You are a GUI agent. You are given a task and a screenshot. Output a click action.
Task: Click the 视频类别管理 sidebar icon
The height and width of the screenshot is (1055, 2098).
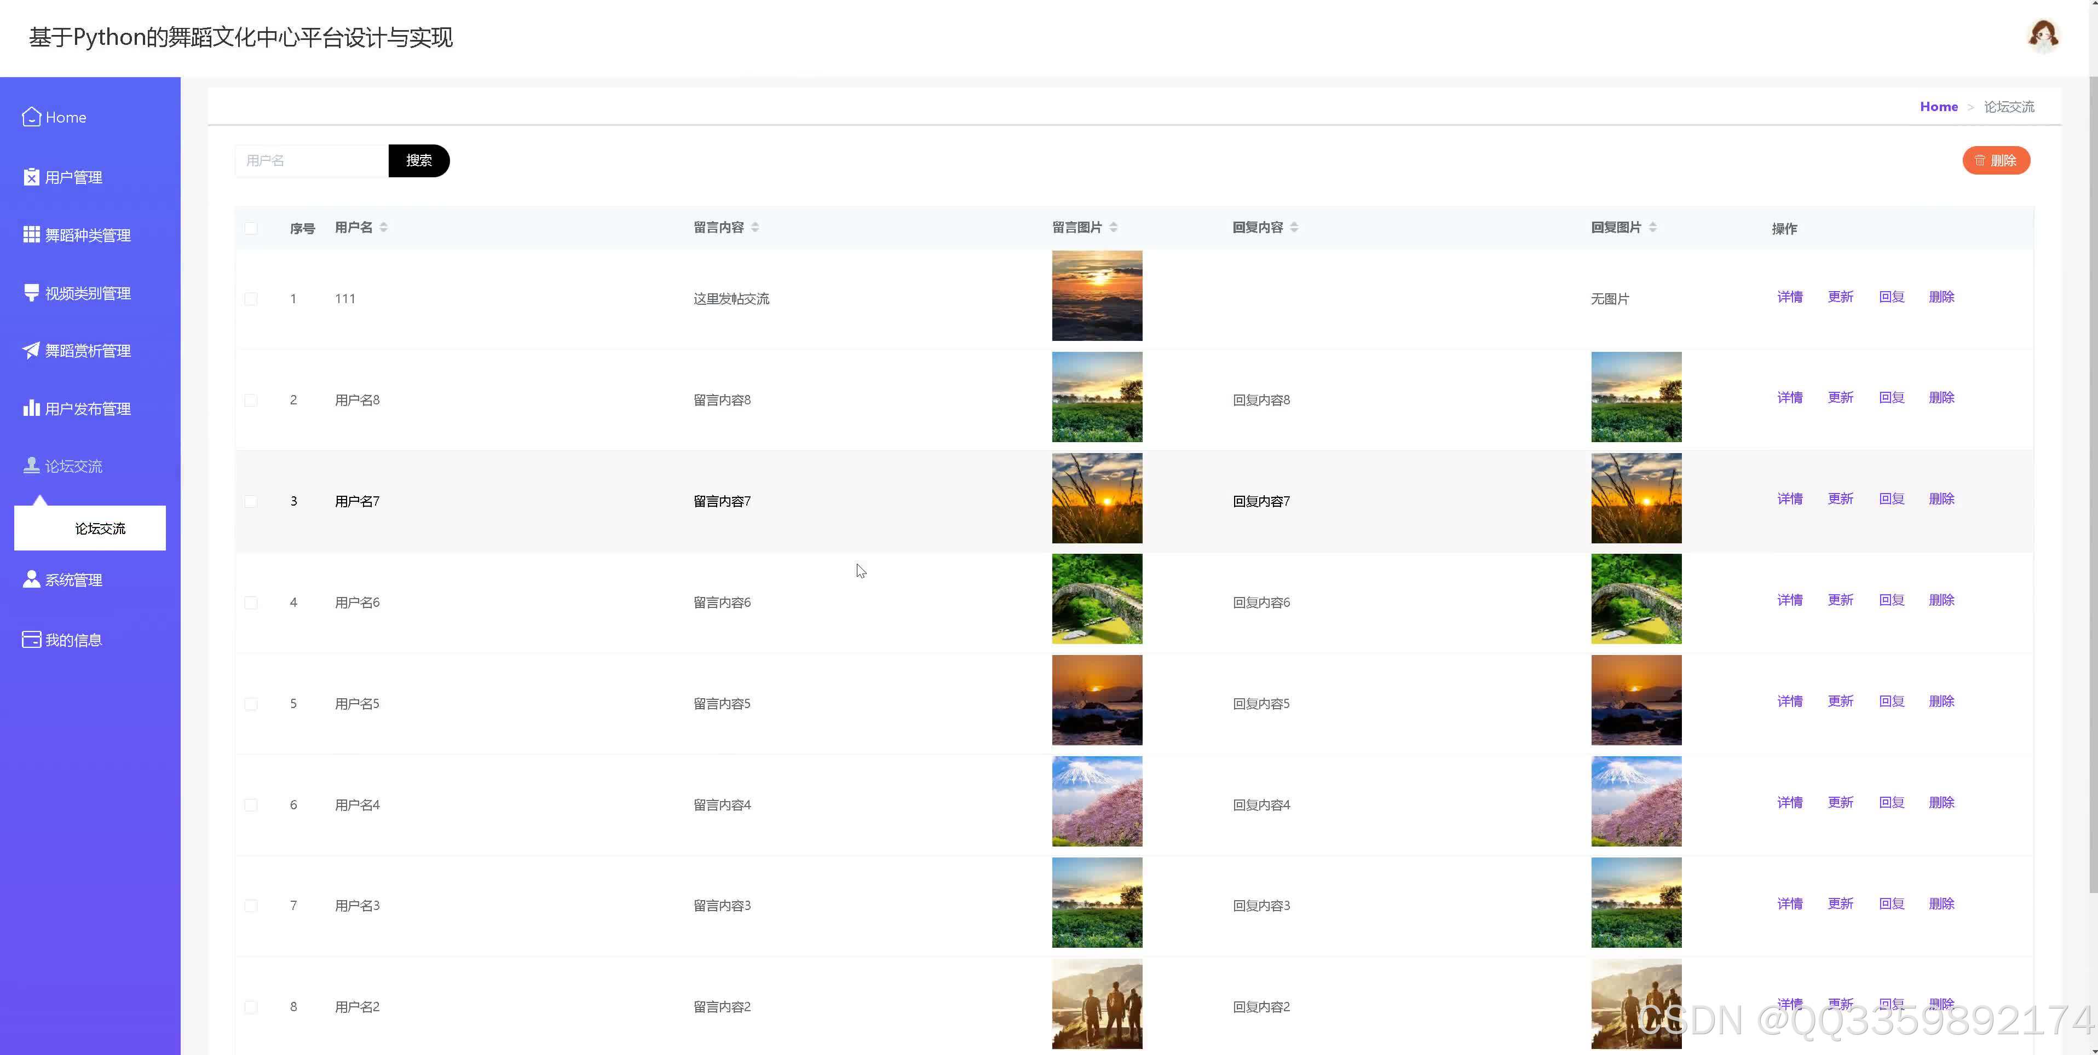(31, 292)
